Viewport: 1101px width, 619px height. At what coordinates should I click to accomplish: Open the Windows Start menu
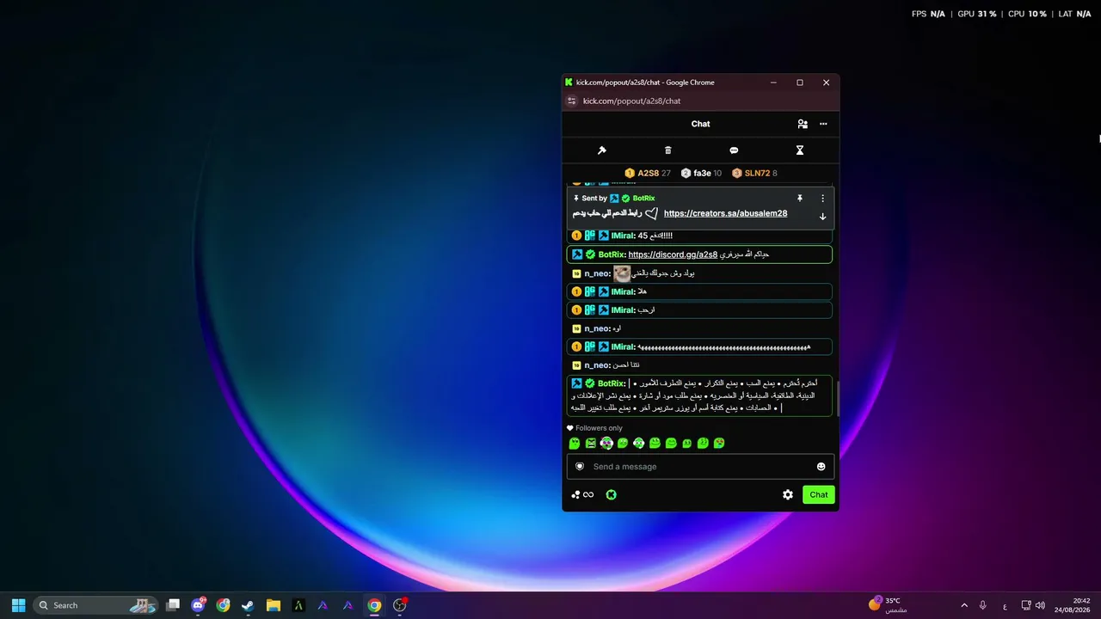19,605
